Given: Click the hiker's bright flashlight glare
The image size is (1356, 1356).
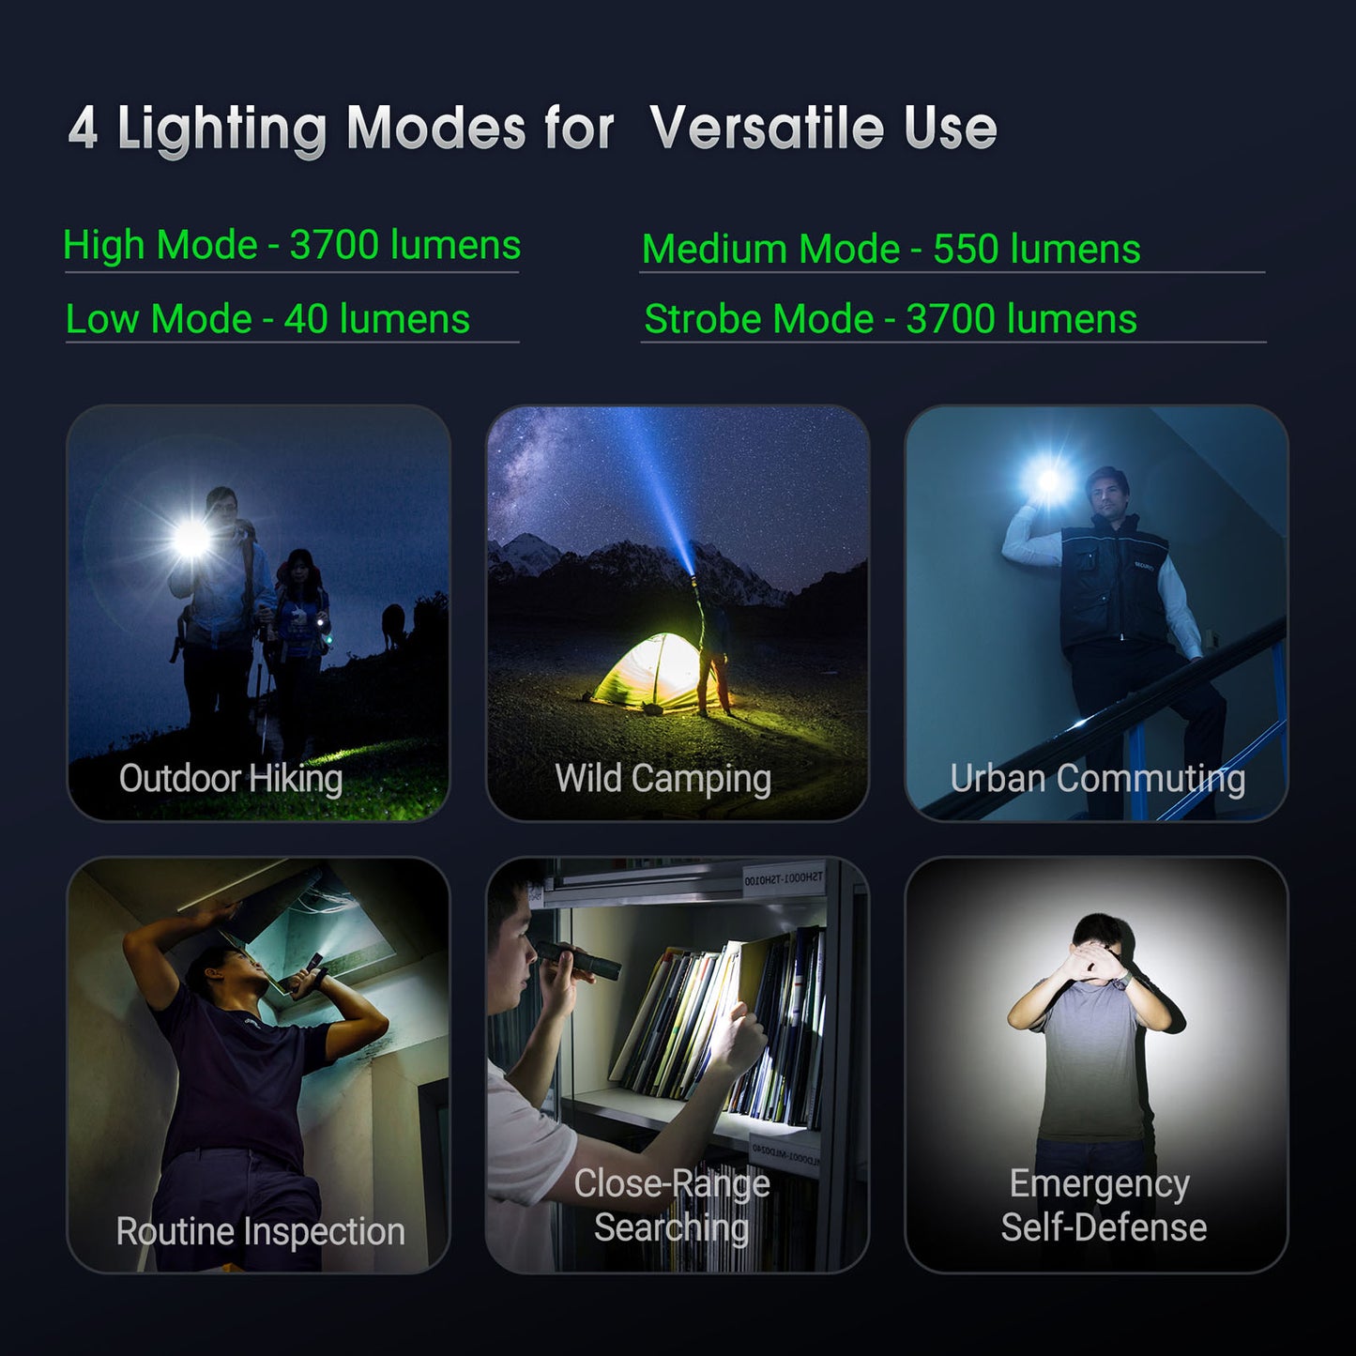Looking at the screenshot, I should 191,538.
